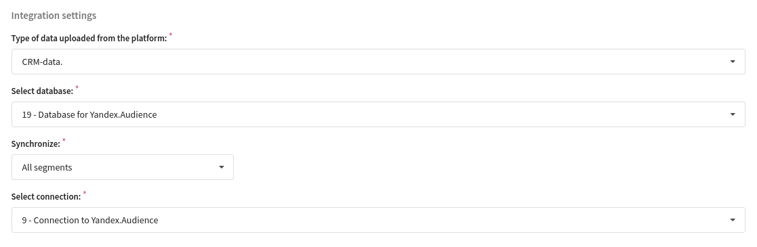757x247 pixels.
Task: Click the 'All segments' selected text
Action: tap(47, 168)
